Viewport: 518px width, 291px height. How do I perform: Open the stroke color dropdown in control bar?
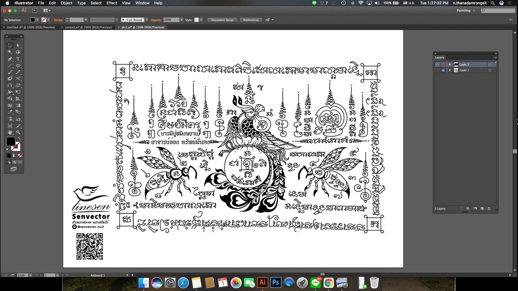coord(49,20)
